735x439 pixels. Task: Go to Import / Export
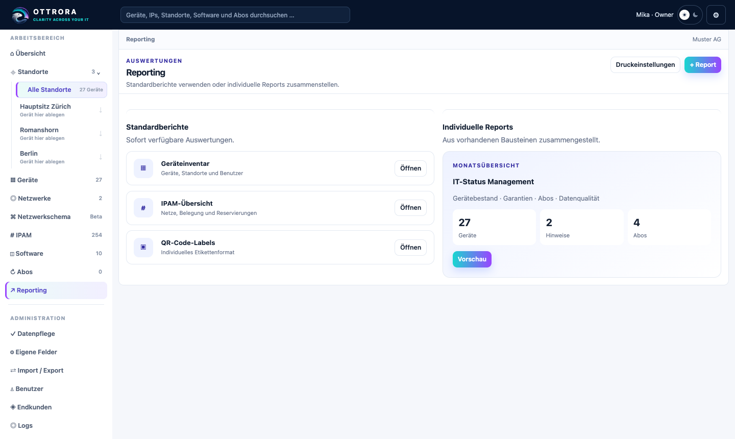56,371
